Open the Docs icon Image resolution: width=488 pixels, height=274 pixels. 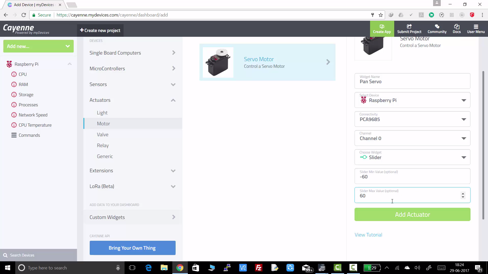point(456,27)
